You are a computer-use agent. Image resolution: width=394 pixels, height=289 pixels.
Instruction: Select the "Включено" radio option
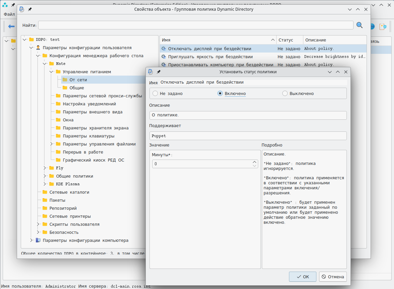tap(220, 94)
